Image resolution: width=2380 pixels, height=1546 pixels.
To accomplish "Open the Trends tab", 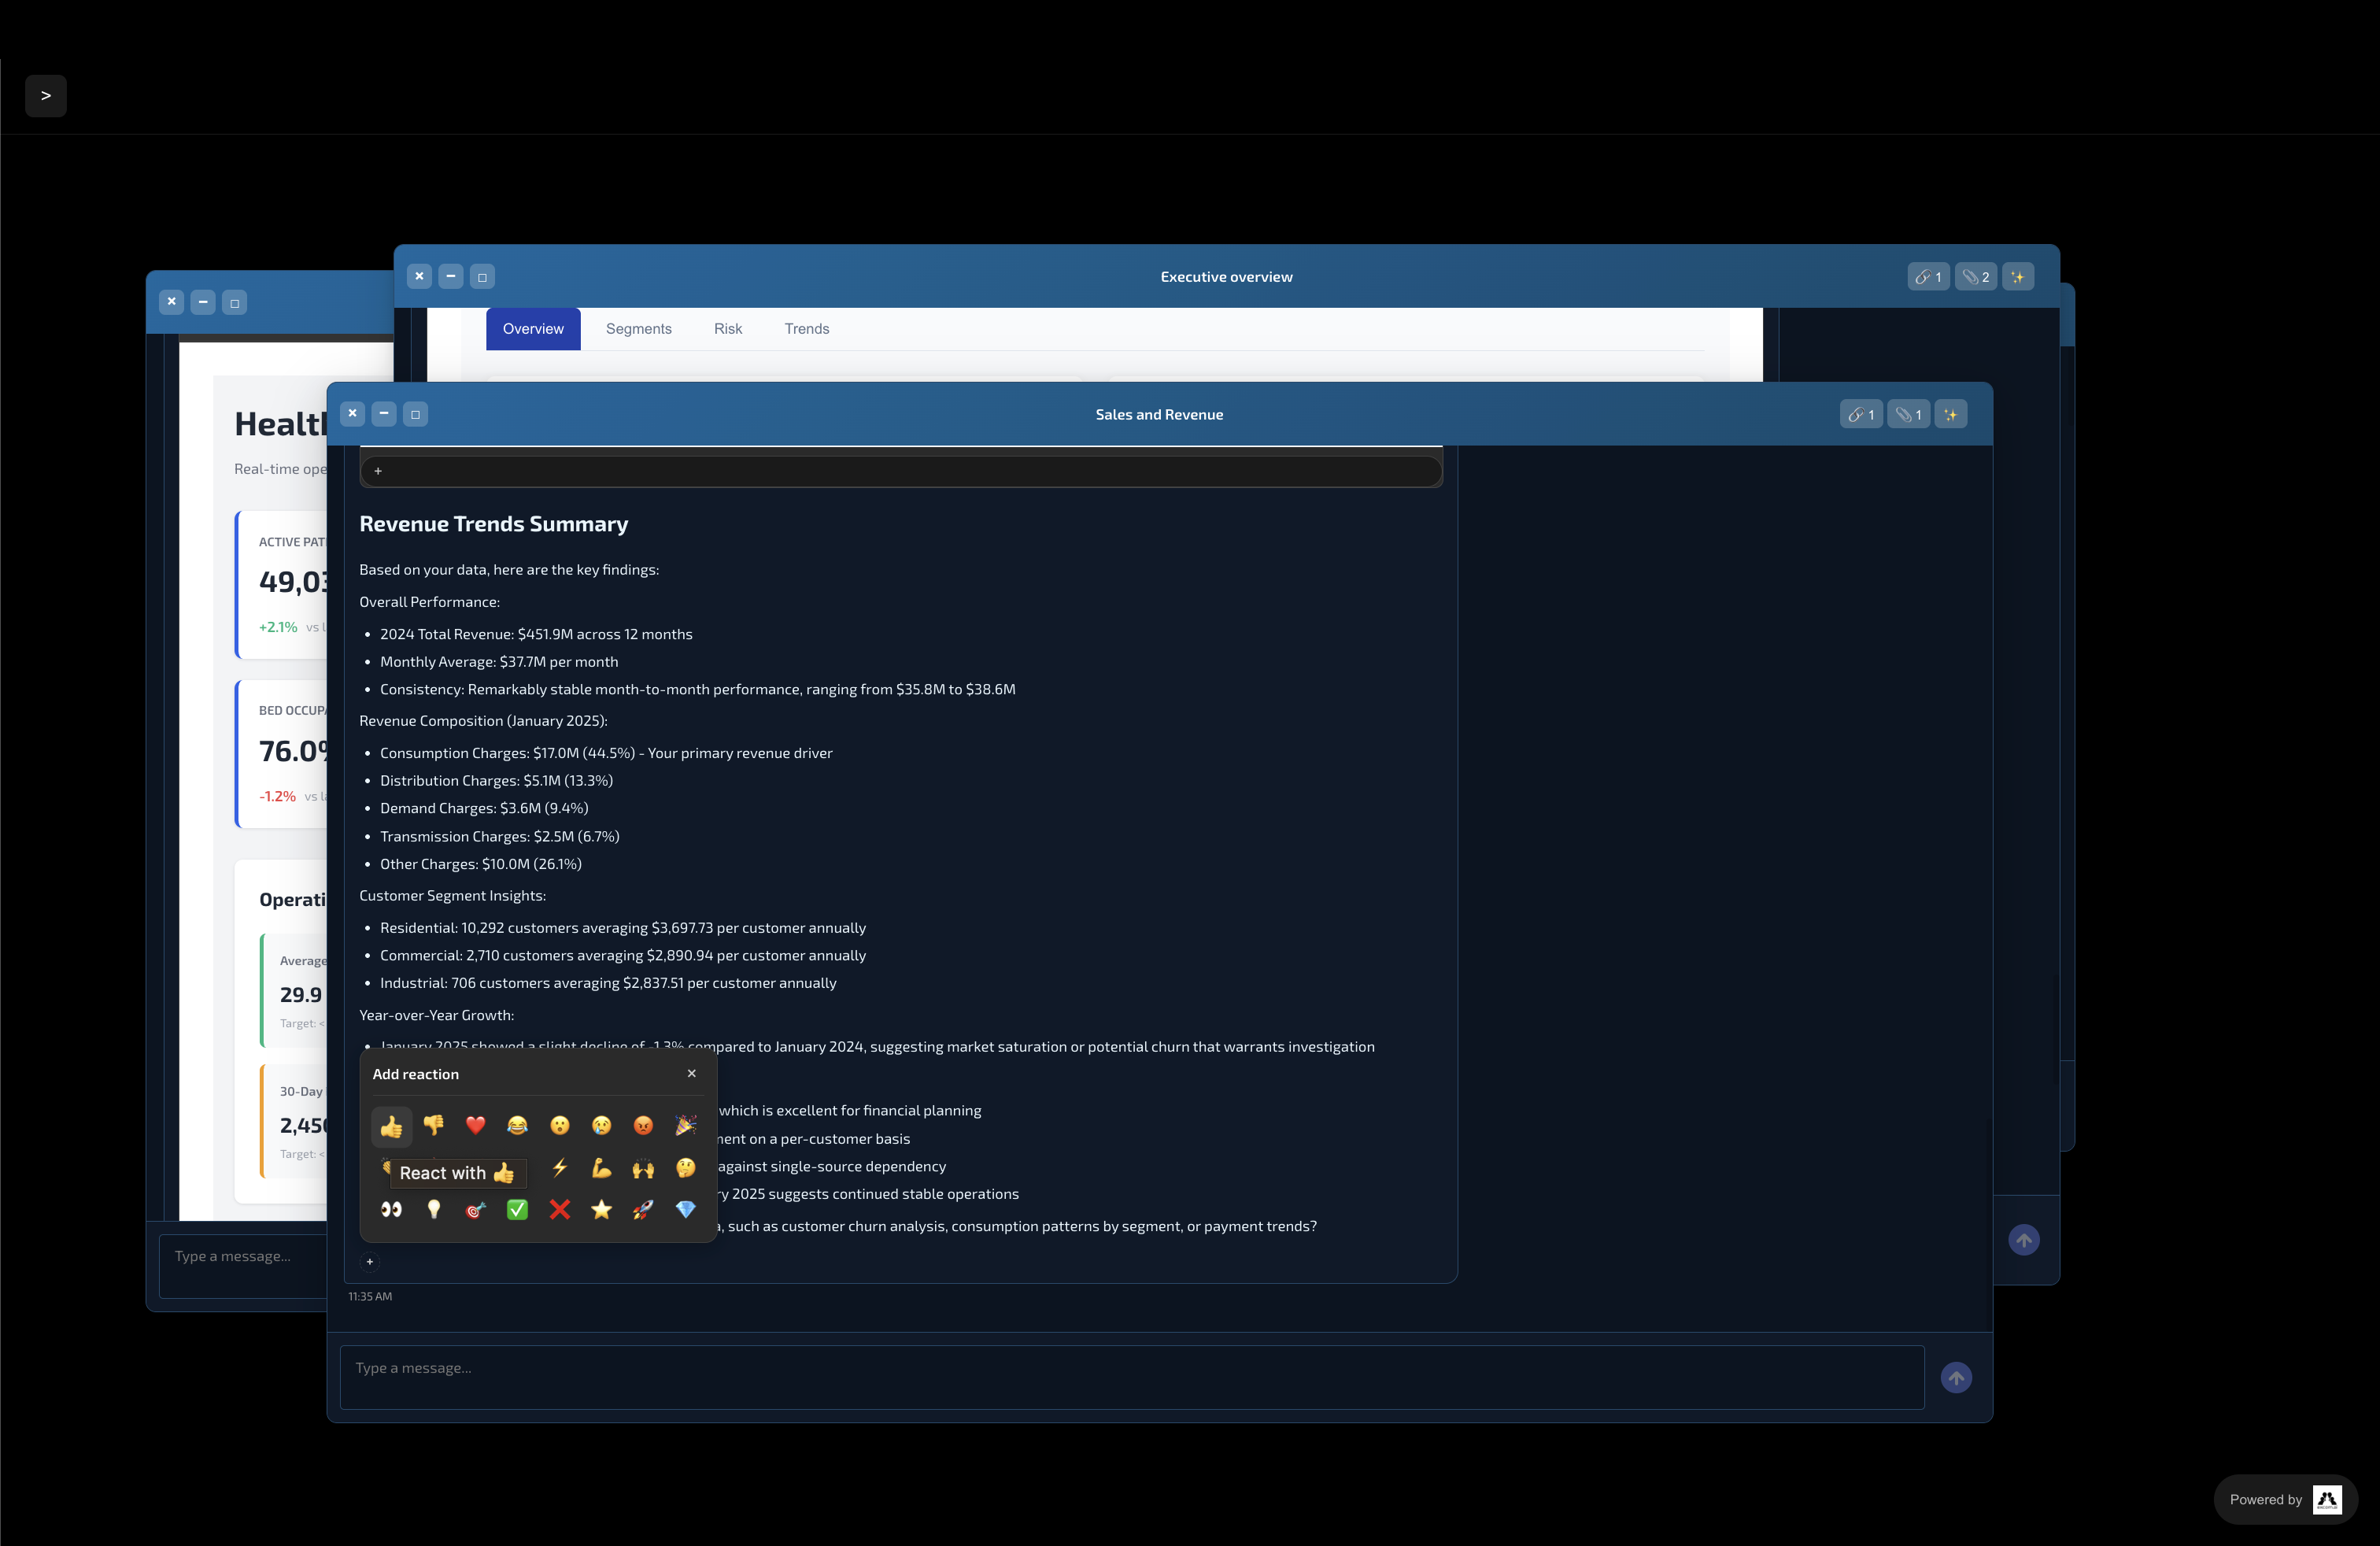I will coord(806,329).
